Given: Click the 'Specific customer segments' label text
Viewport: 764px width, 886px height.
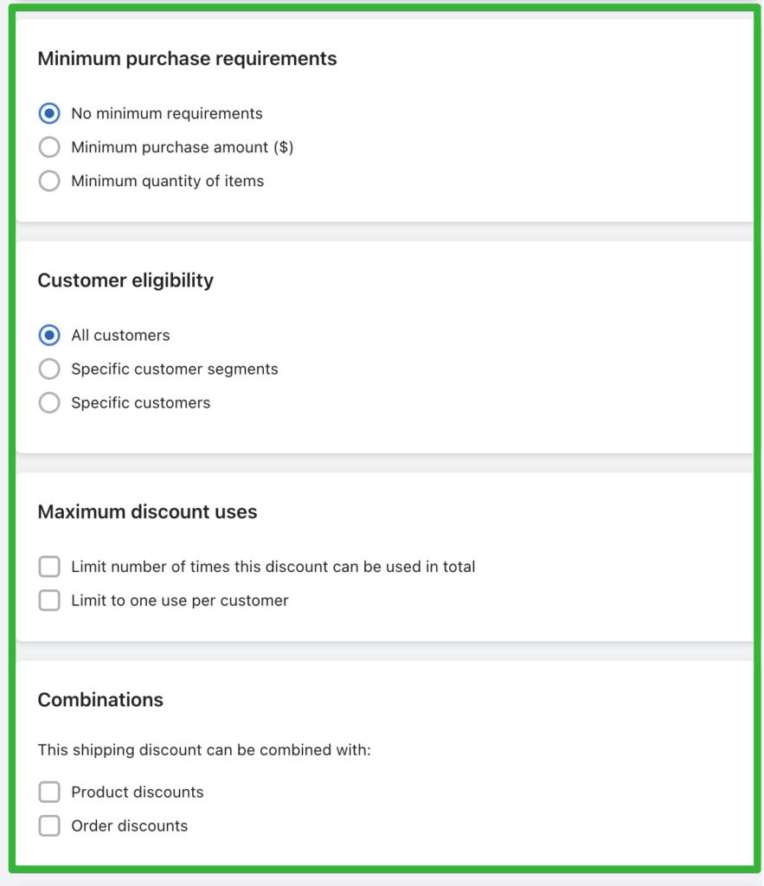Looking at the screenshot, I should (175, 369).
